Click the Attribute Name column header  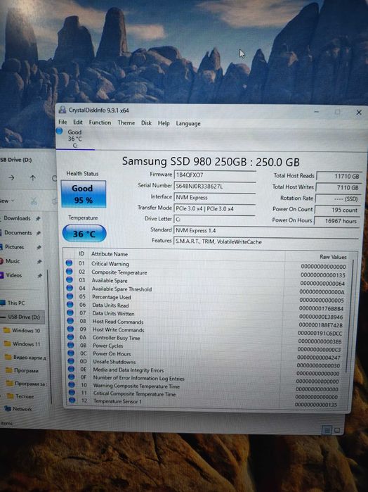click(x=110, y=254)
